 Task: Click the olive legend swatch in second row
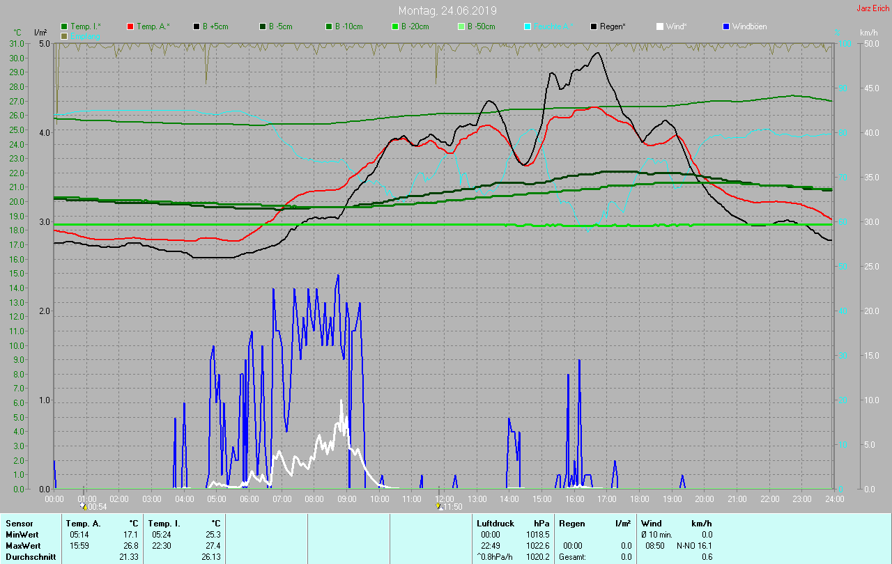[x=64, y=36]
